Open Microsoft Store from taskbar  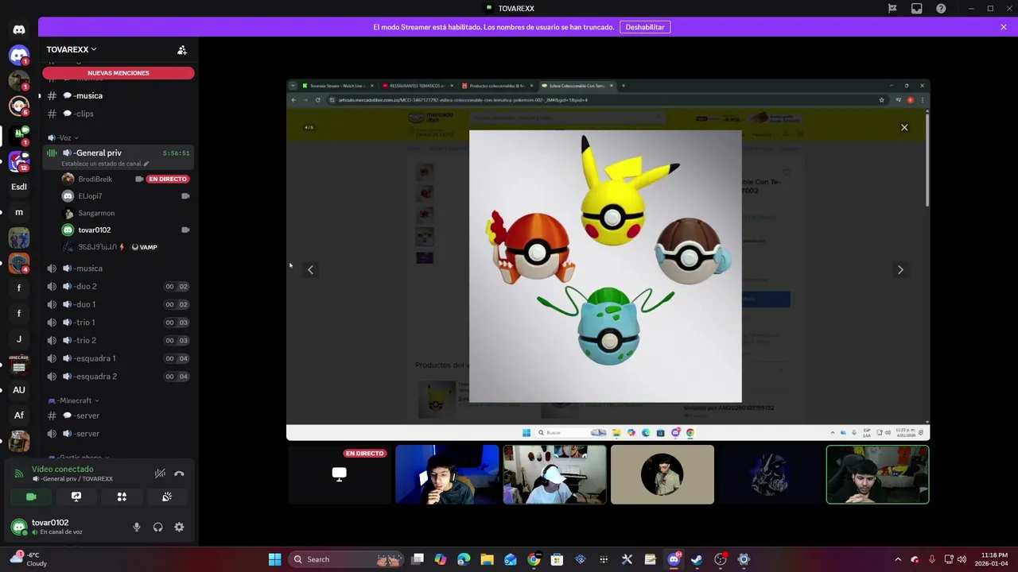(x=557, y=559)
